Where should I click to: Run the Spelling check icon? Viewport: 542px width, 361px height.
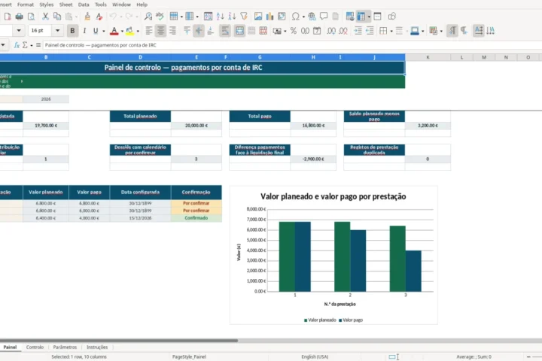pos(160,17)
